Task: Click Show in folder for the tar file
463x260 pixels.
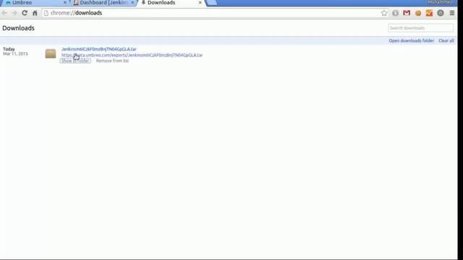Action: pyautogui.click(x=75, y=61)
